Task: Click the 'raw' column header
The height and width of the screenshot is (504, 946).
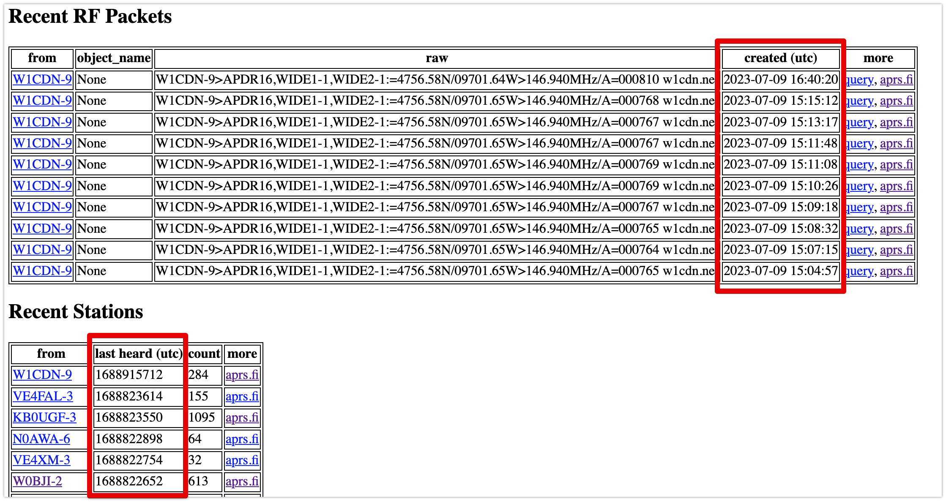Action: (x=436, y=58)
